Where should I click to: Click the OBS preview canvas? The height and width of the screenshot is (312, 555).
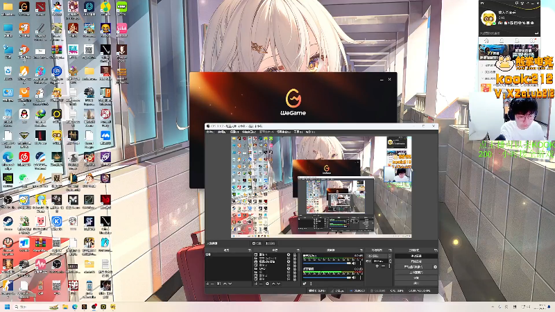pyautogui.click(x=321, y=187)
